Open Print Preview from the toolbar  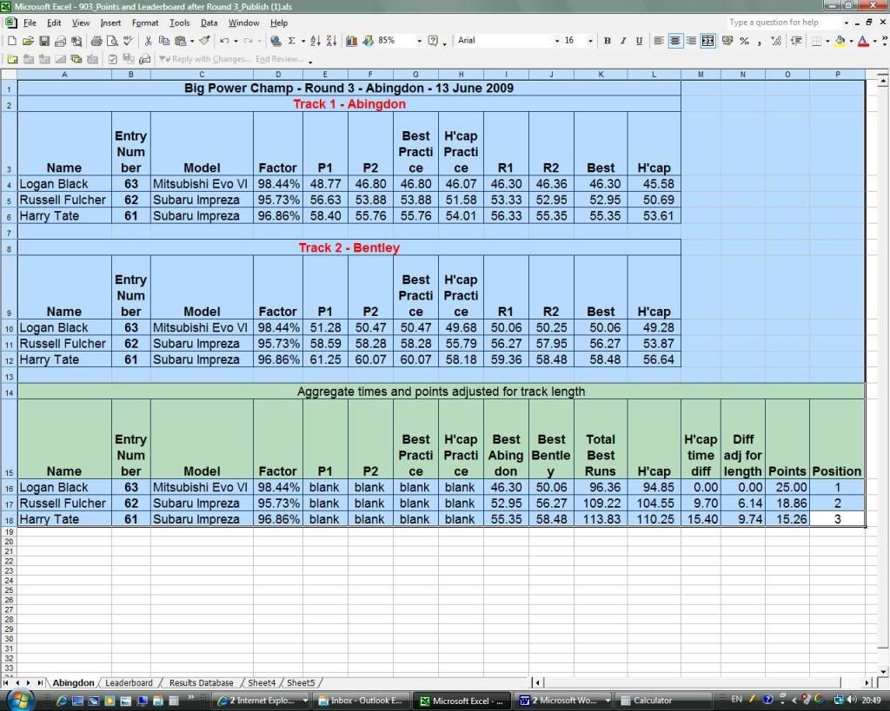pos(112,41)
